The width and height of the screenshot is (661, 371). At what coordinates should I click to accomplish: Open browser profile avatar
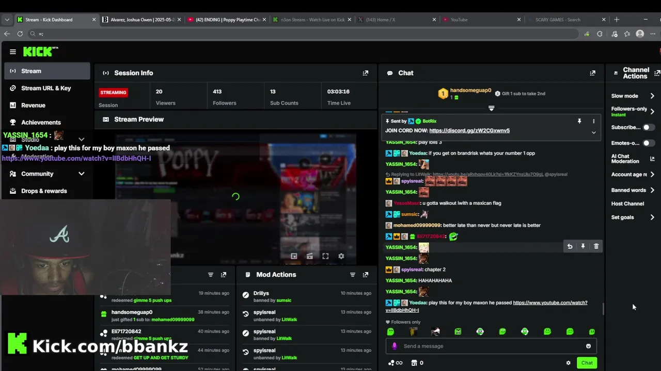coord(640,34)
